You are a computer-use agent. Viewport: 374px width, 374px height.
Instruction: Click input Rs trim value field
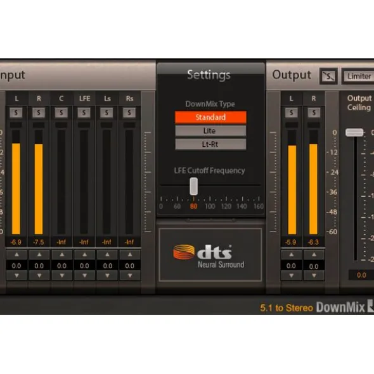[130, 266]
